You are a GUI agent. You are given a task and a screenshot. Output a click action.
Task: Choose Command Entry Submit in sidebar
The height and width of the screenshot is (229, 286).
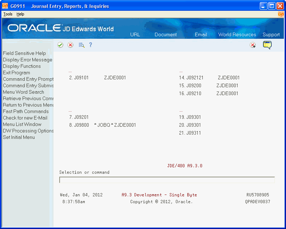tap(28, 85)
